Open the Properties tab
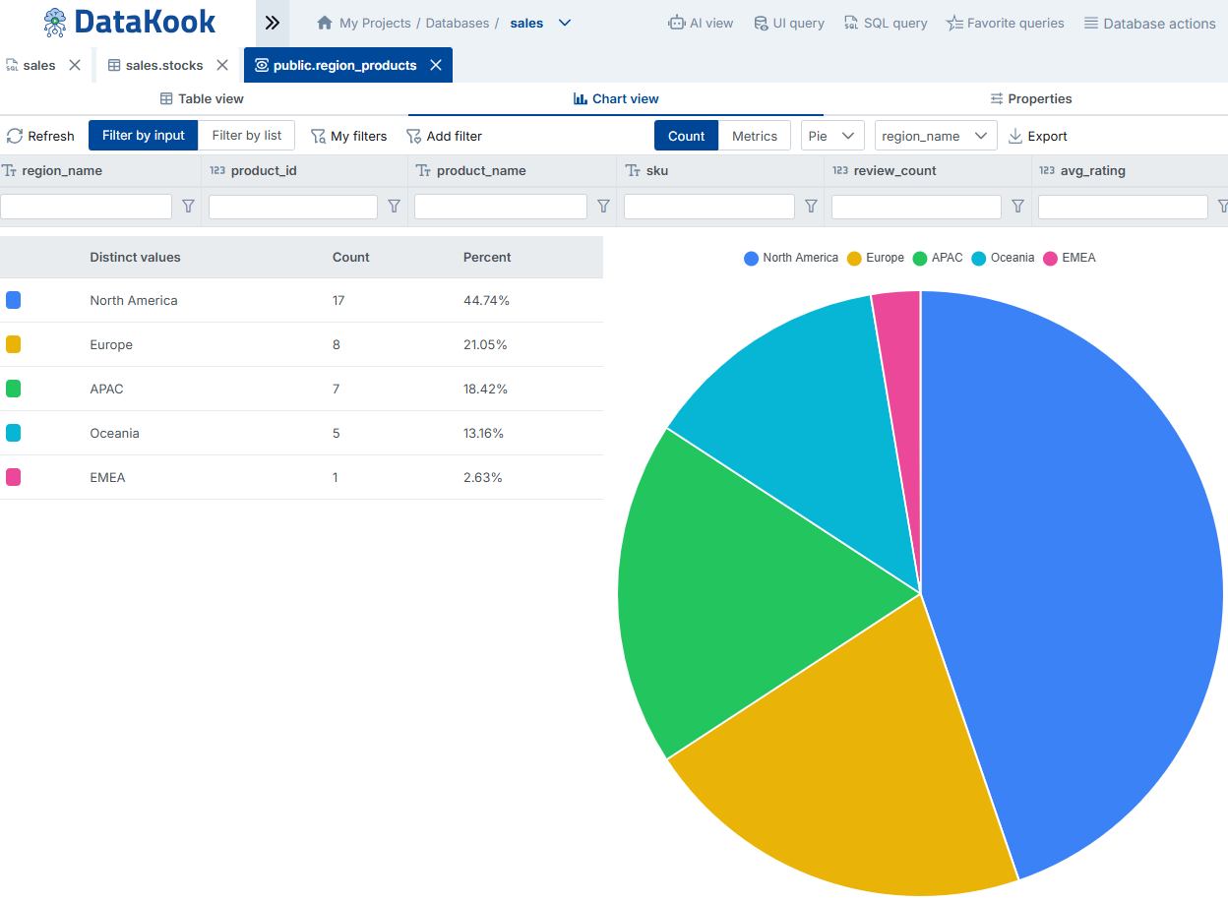Screen dimensions: 1228x902 coord(1030,98)
